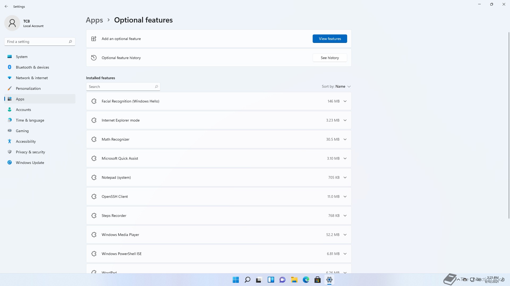Open System settings icon in sidebar
The width and height of the screenshot is (510, 286).
[10, 57]
